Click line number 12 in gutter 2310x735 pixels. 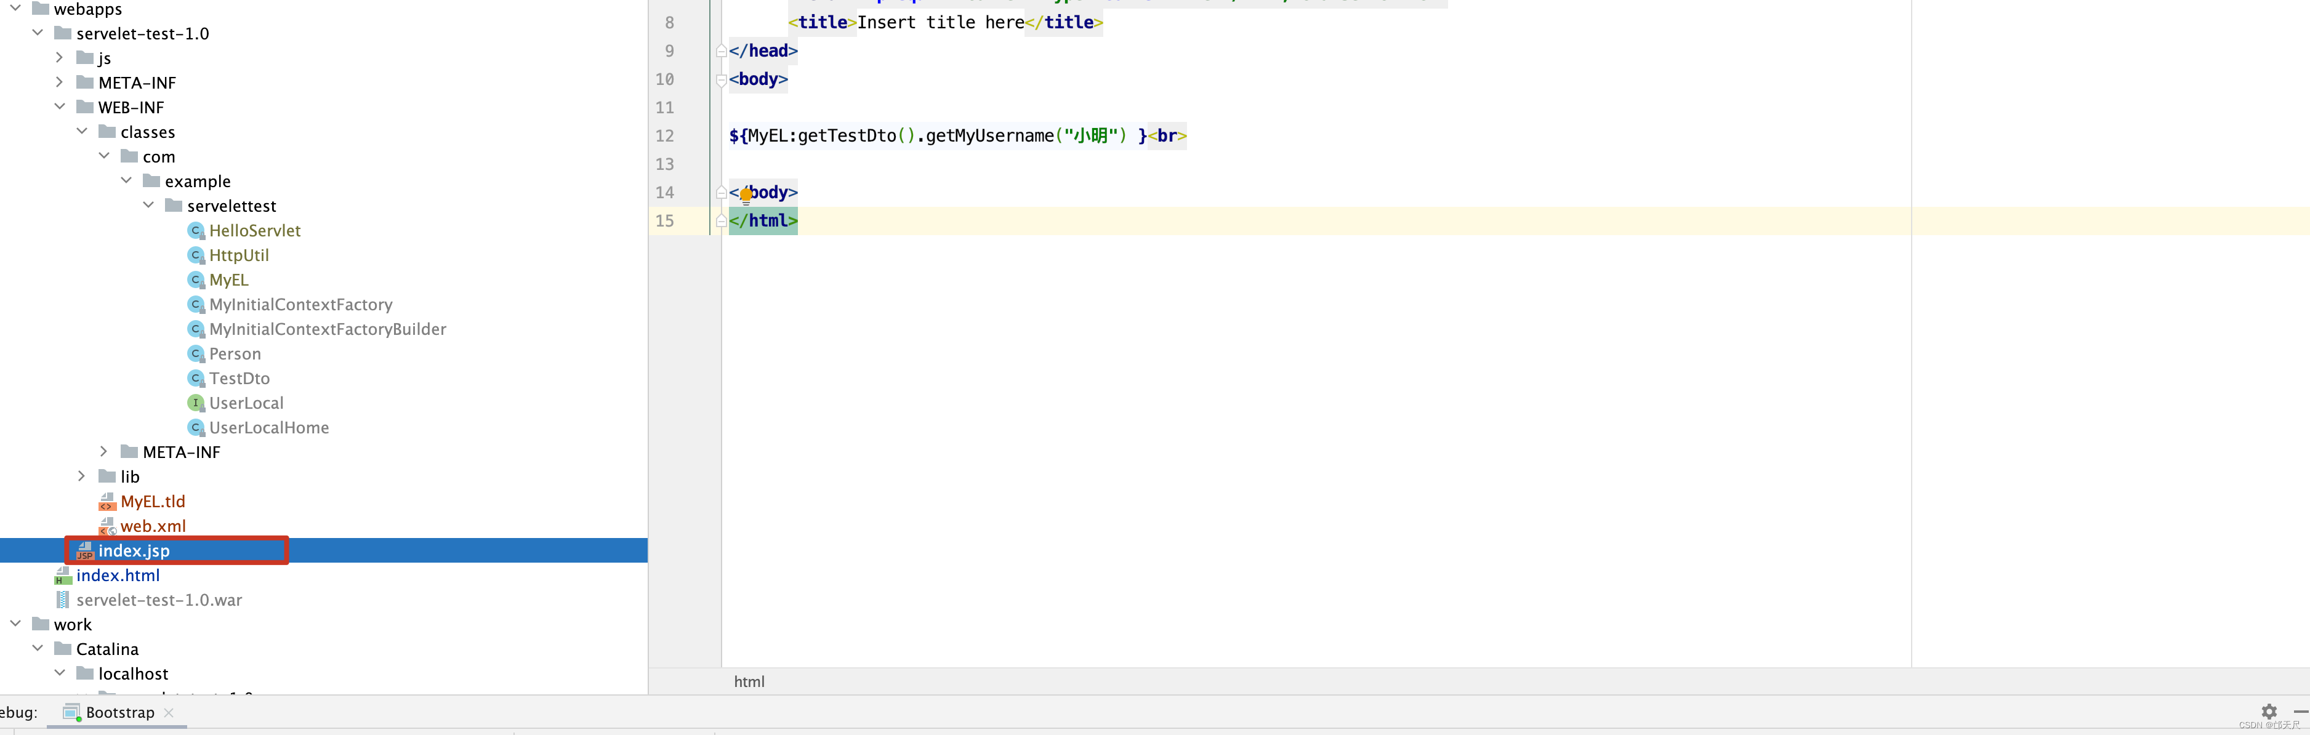click(x=664, y=136)
